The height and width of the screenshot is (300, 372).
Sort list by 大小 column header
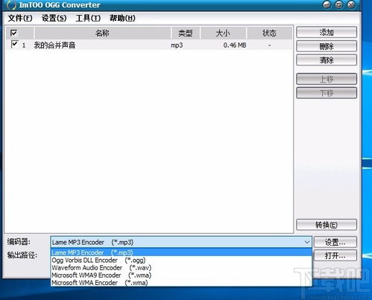tap(223, 33)
